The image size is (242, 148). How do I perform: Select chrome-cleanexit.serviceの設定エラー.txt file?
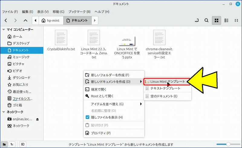159,44
